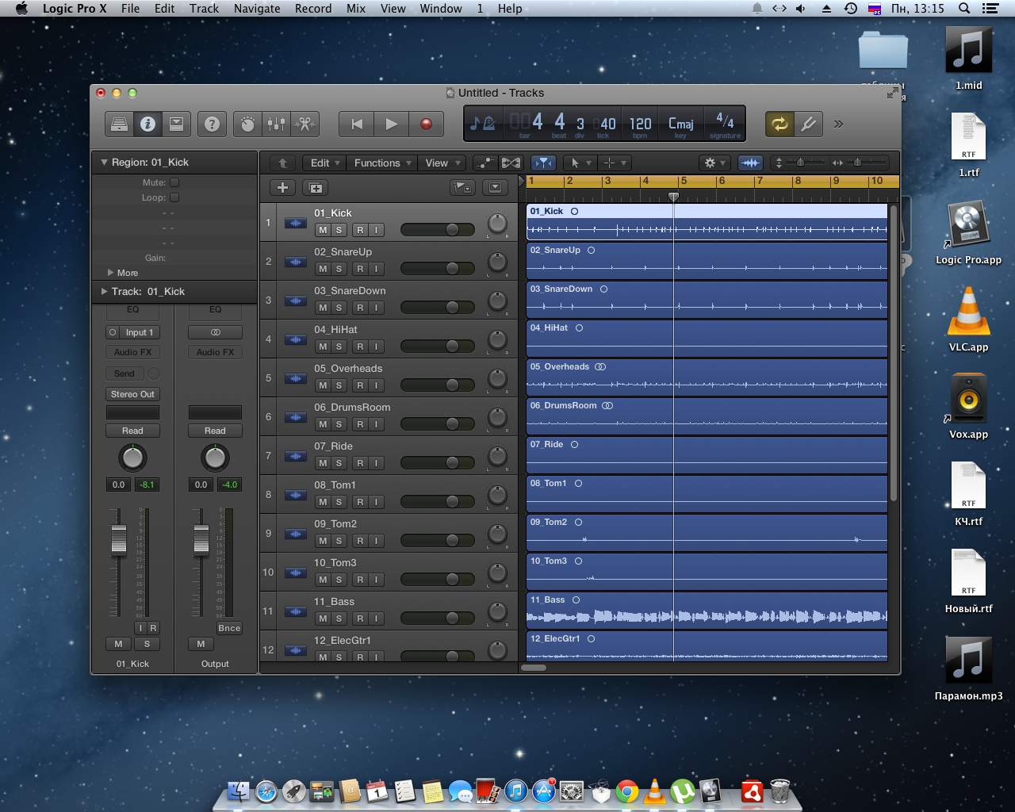
Task: Open the Mixer from toolbar
Action: click(x=276, y=124)
